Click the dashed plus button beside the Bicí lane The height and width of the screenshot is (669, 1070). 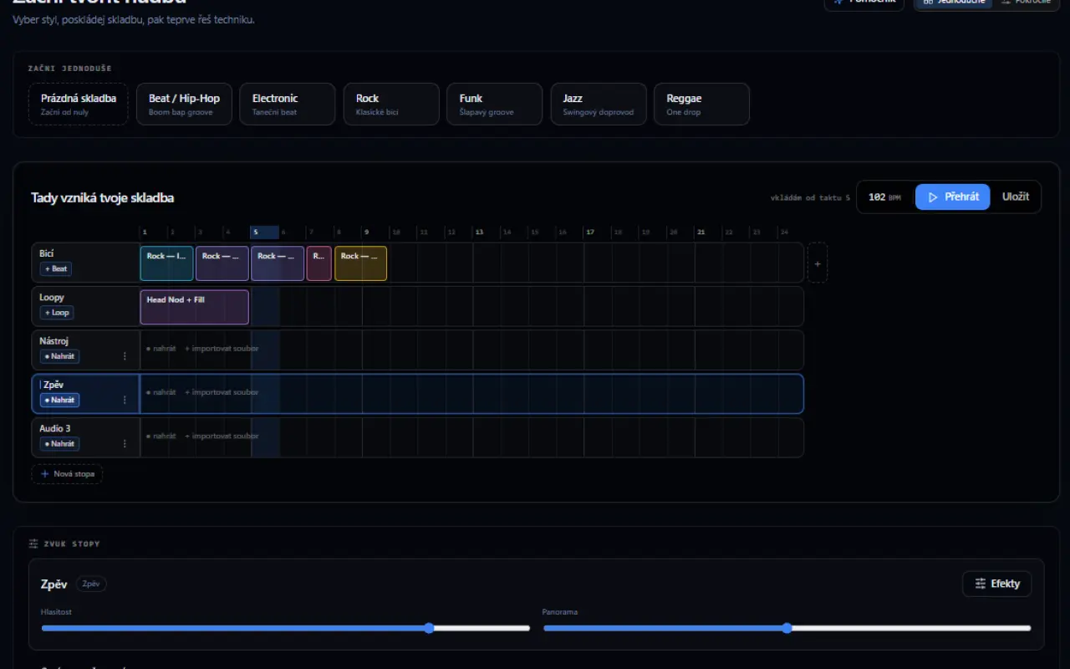point(818,263)
